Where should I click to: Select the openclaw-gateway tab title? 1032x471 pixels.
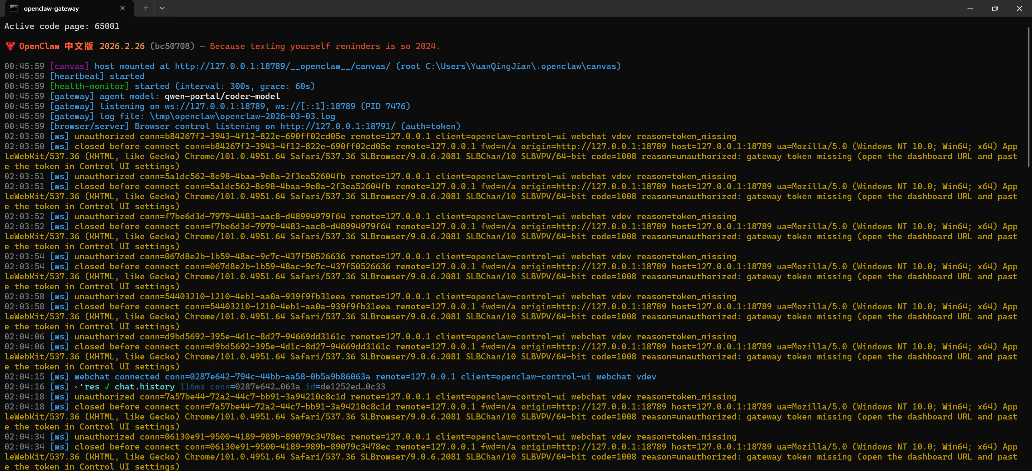point(51,8)
